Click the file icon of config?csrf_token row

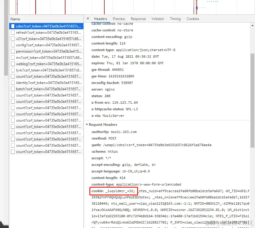(13, 45)
